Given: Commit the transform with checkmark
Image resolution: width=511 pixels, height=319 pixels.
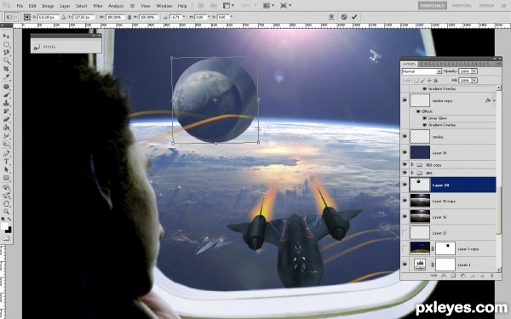Looking at the screenshot, I should (x=354, y=17).
